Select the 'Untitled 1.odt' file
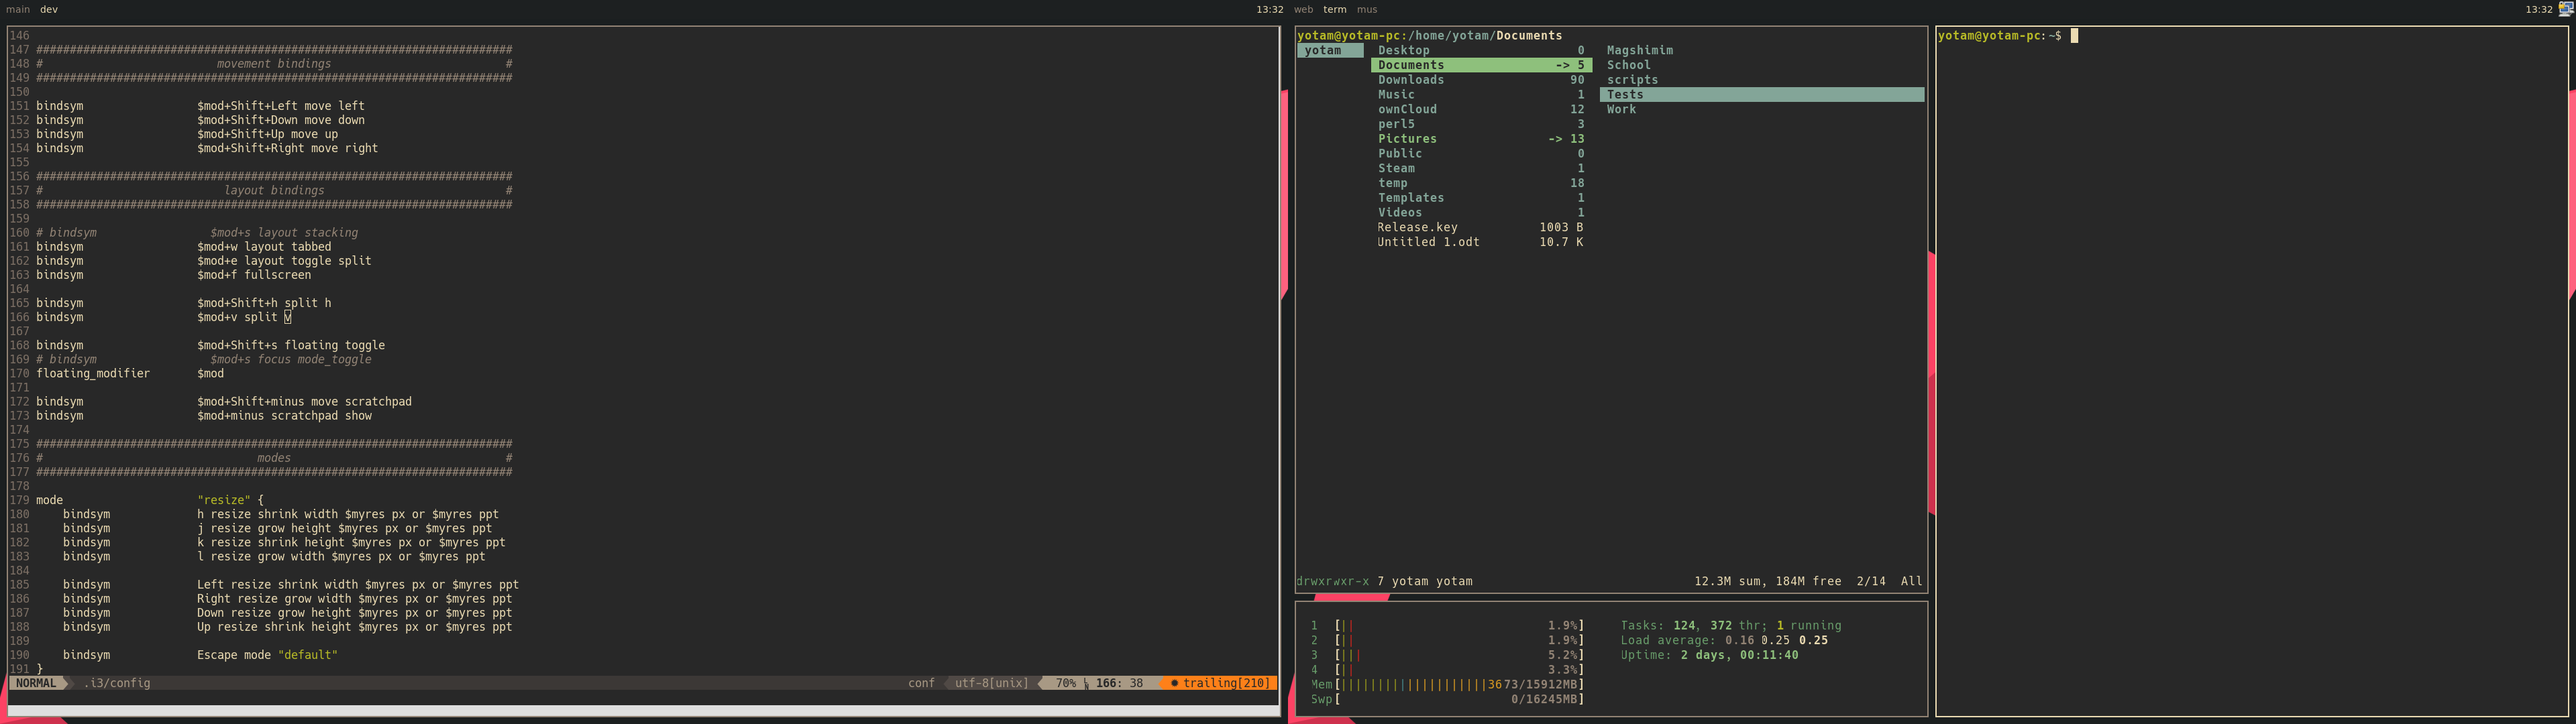 pos(1428,242)
